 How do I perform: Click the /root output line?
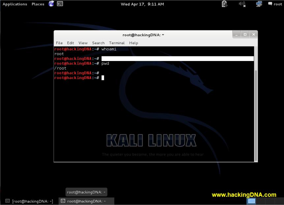click(x=60, y=68)
